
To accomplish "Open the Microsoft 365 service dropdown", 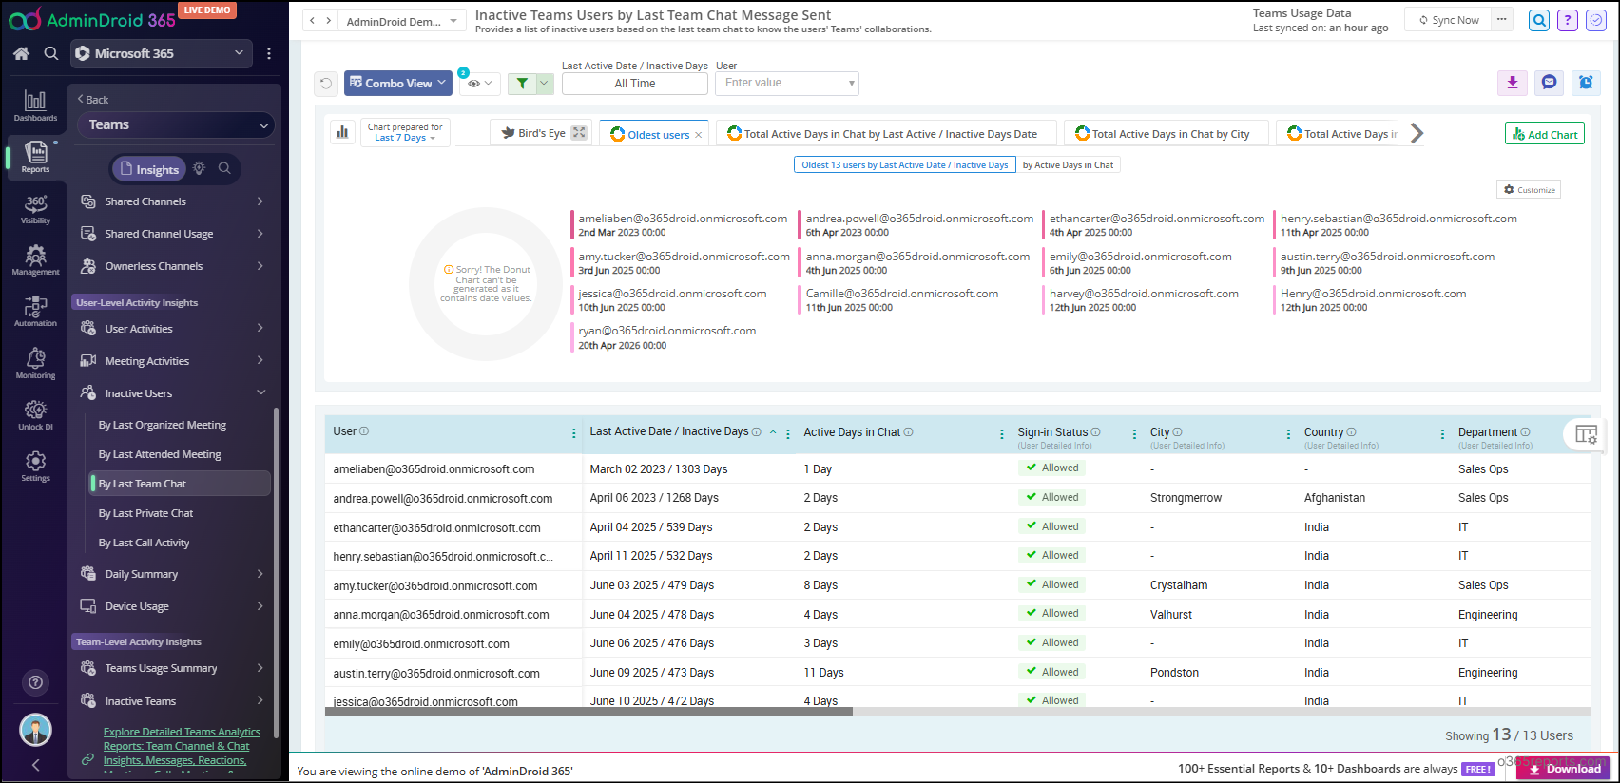I will tap(162, 54).
